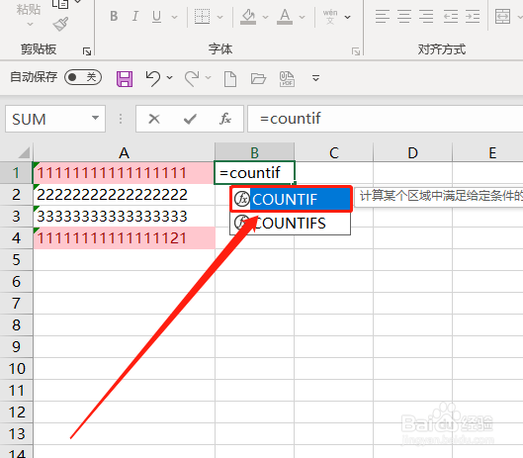Viewport: 523px width, 458px height.
Task: Open font settings dialog launcher
Action: pos(356,51)
